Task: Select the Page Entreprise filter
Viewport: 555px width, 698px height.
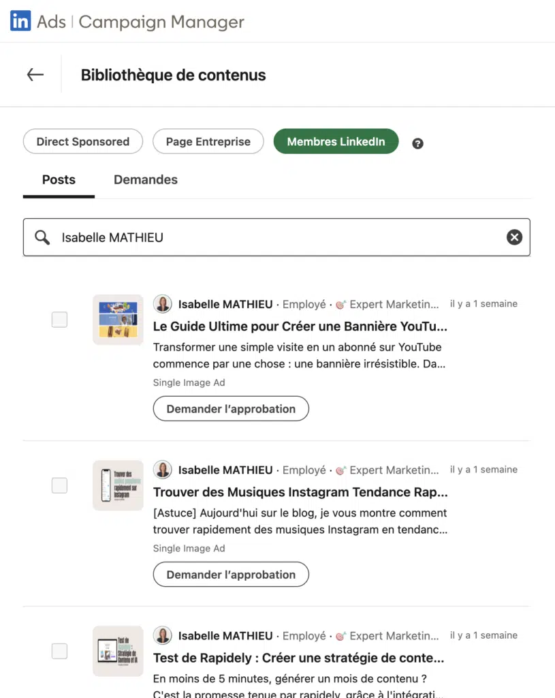Action: click(208, 142)
